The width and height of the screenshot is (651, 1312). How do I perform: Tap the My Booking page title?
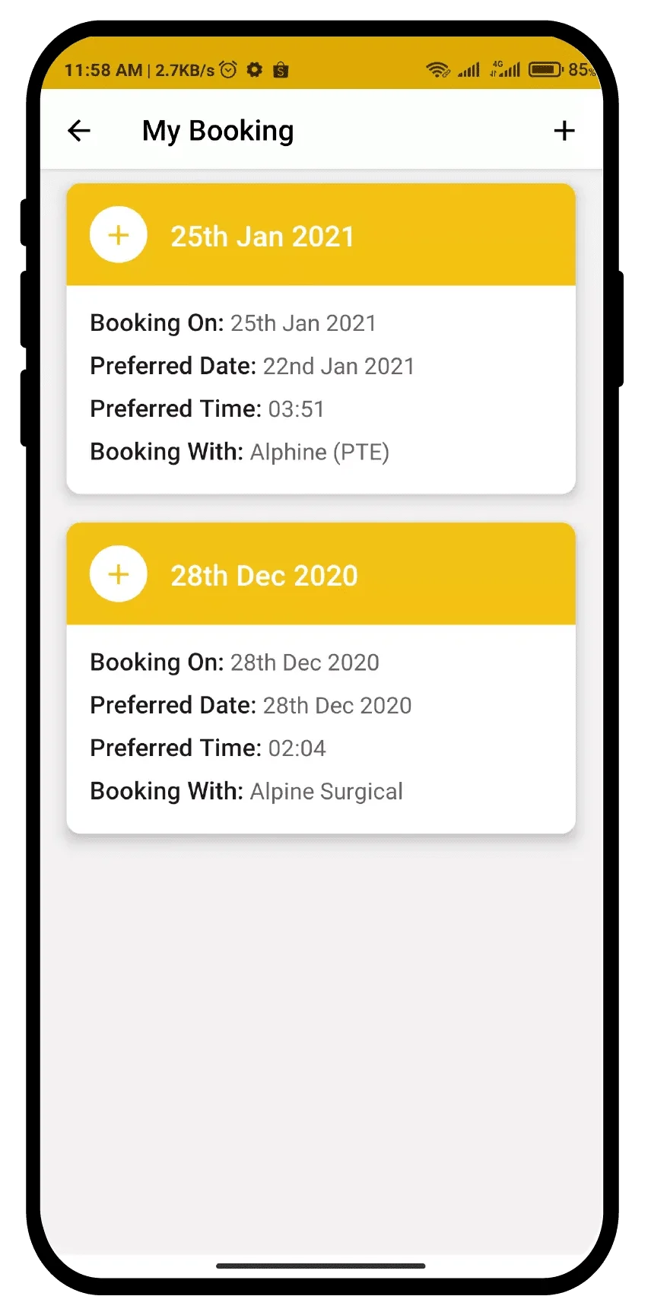(218, 131)
